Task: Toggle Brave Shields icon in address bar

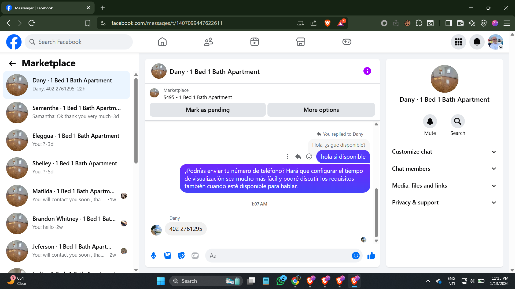Action: (x=327, y=23)
